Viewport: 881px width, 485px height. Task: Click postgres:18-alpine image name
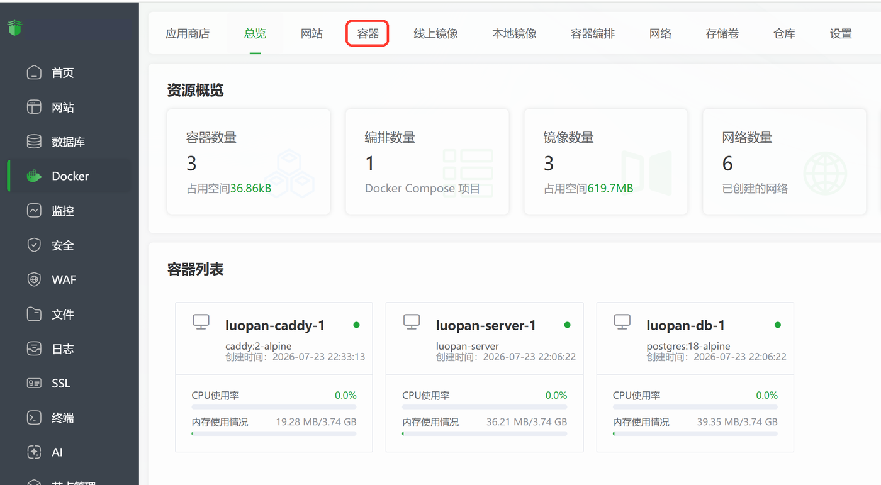688,346
